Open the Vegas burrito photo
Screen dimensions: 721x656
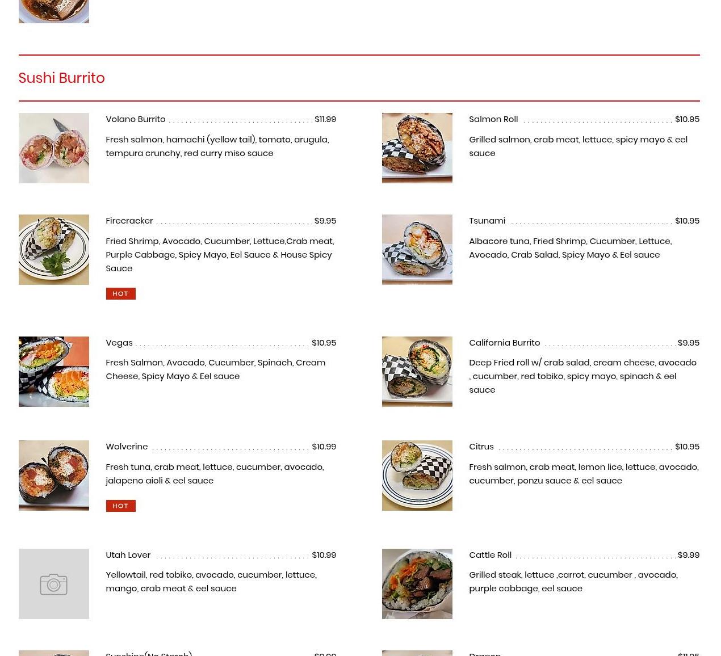pos(54,372)
